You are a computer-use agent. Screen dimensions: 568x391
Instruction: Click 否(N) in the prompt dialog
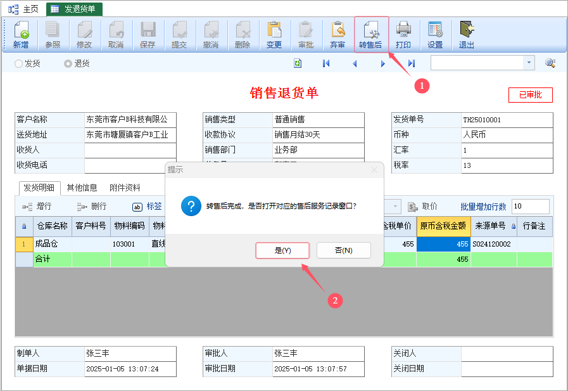coord(344,250)
